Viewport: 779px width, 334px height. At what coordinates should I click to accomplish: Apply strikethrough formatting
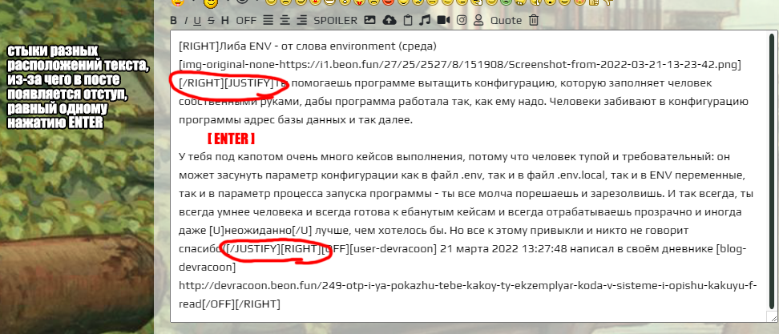coord(211,20)
